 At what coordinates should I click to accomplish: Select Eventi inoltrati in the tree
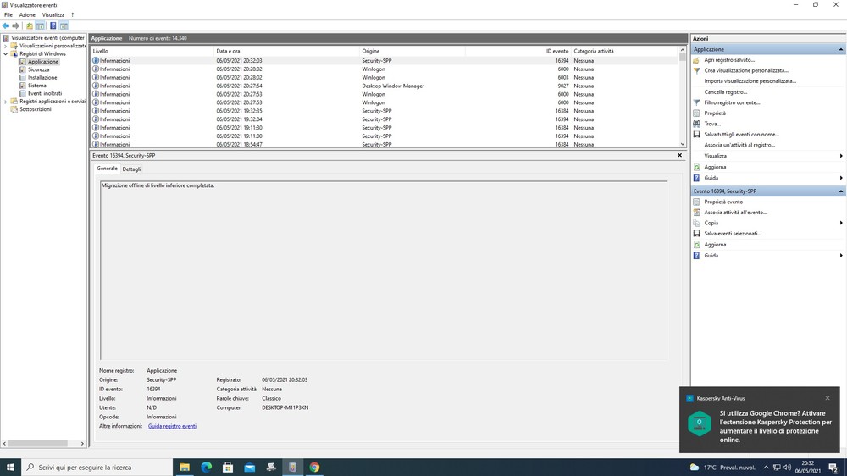coord(45,93)
